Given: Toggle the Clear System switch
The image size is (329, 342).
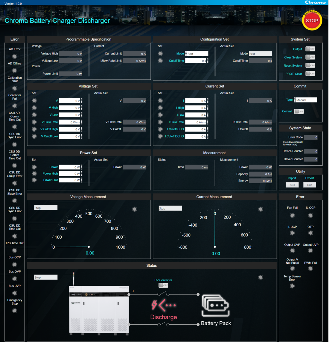Looking at the screenshot, I should [310, 57].
